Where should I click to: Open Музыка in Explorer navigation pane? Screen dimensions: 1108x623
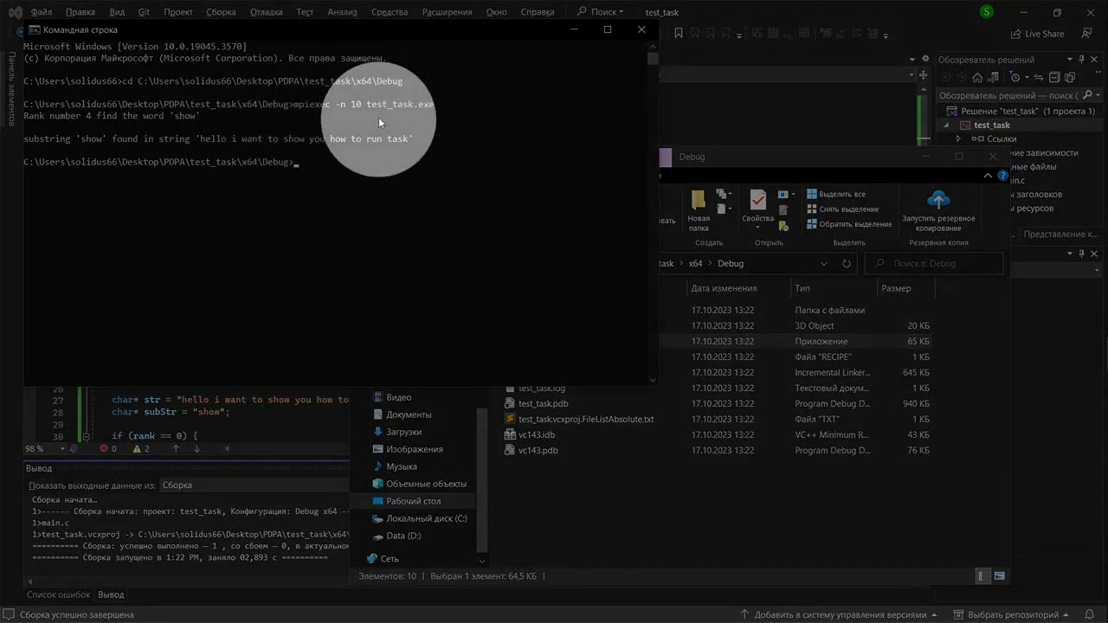(x=401, y=466)
